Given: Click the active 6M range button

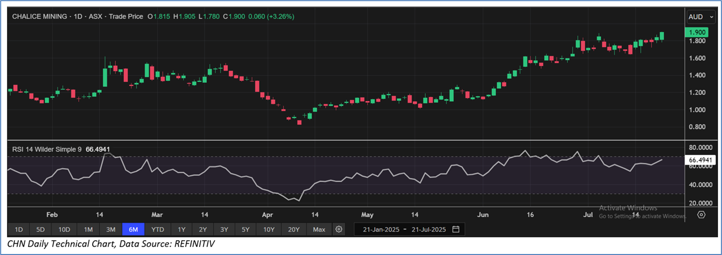Looking at the screenshot, I should (x=134, y=229).
